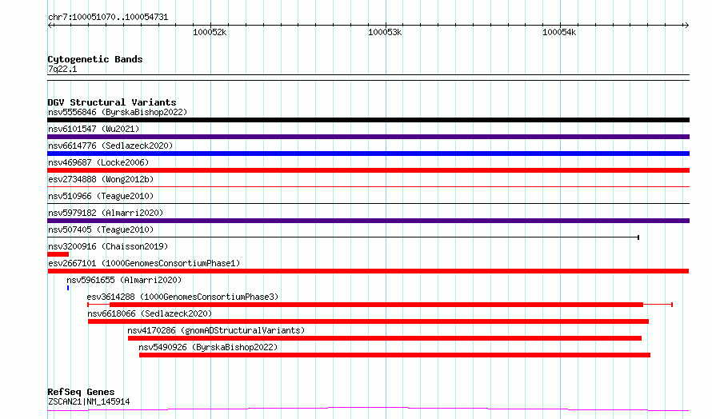Select the tiny blue nsv5961655 marker

68,288
